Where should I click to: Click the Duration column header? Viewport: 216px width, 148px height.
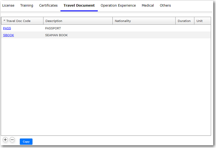(x=184, y=21)
